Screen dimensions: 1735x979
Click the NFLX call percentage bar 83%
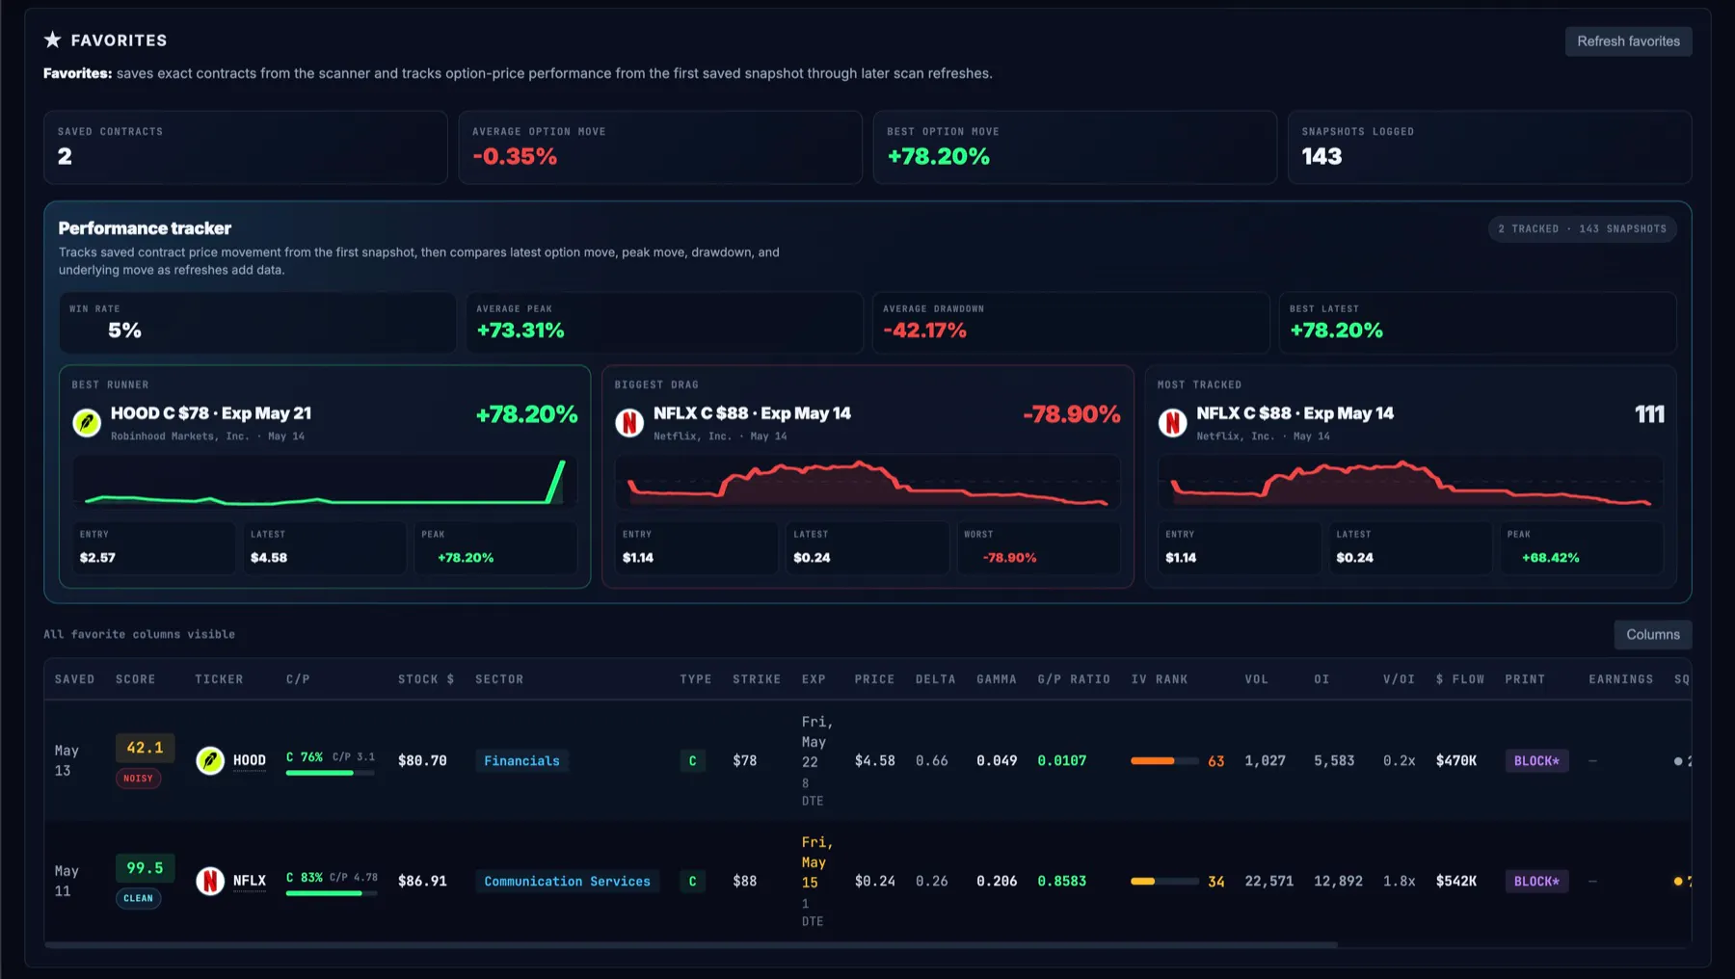coord(330,893)
